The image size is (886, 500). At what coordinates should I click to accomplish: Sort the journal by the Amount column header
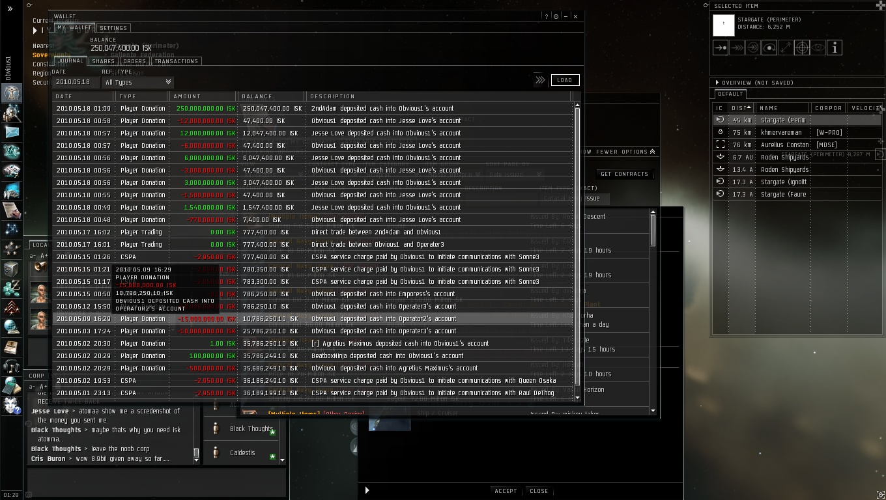pos(203,96)
